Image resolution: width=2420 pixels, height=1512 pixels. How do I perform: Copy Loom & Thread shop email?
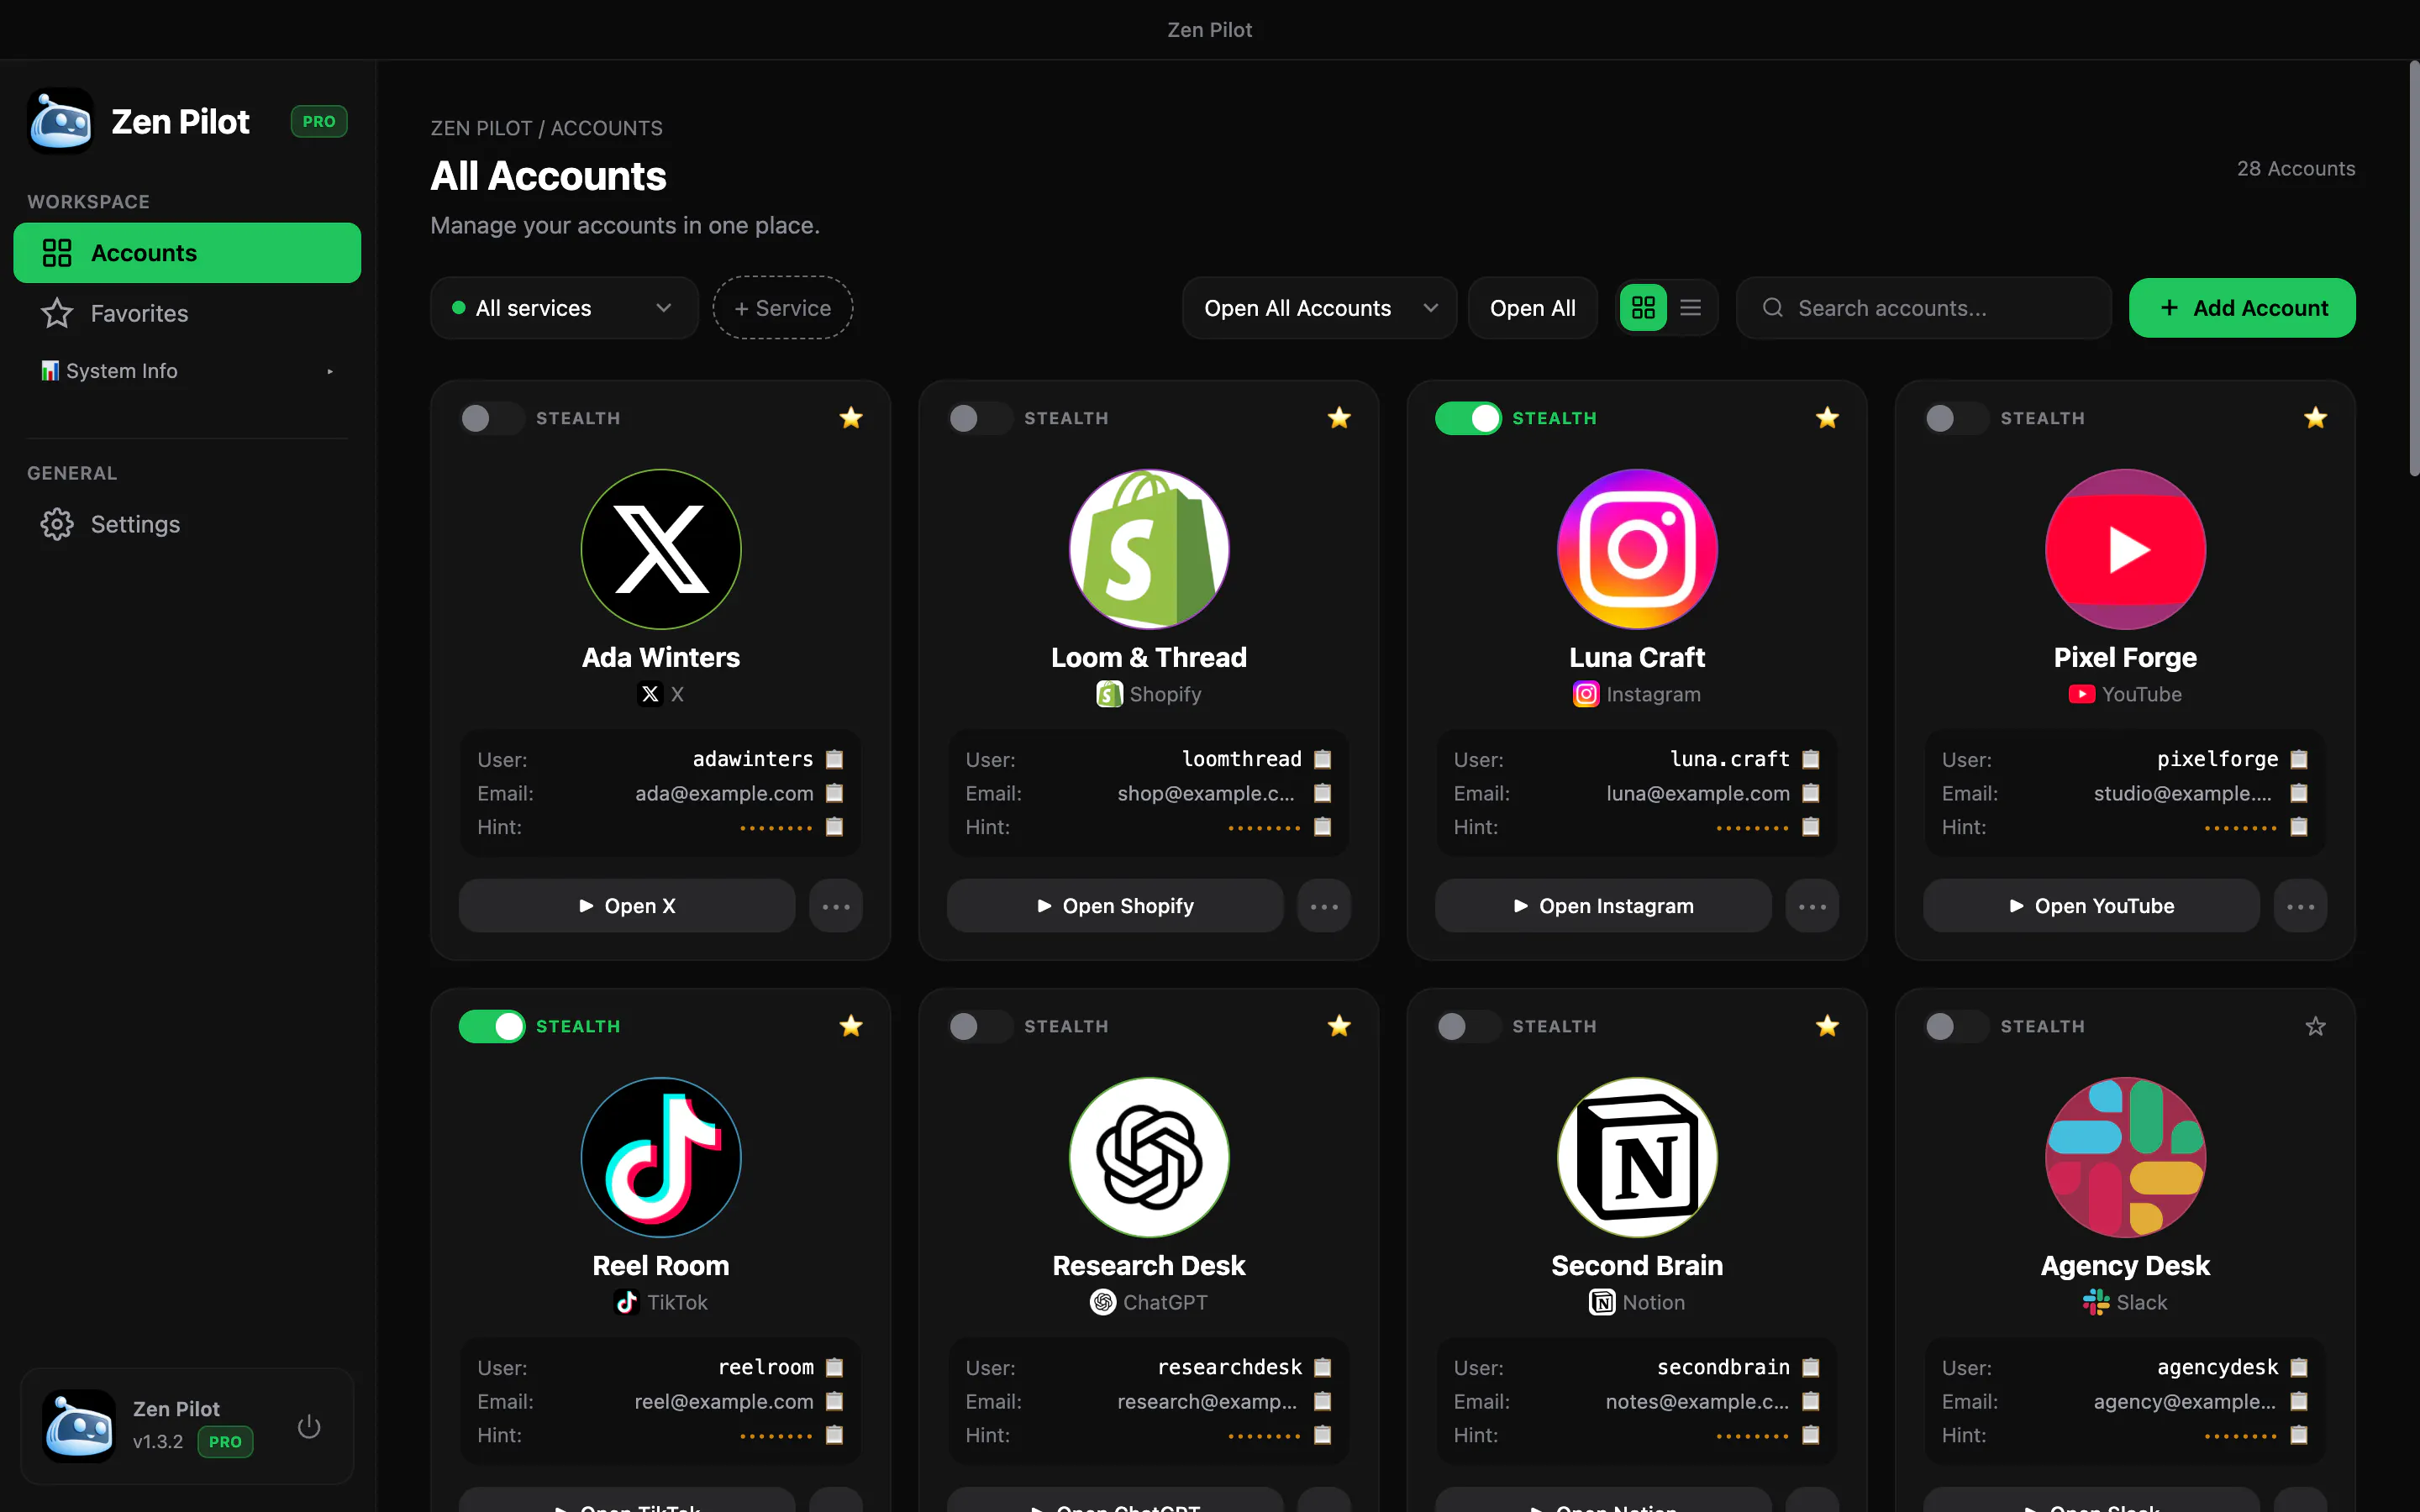[1322, 793]
